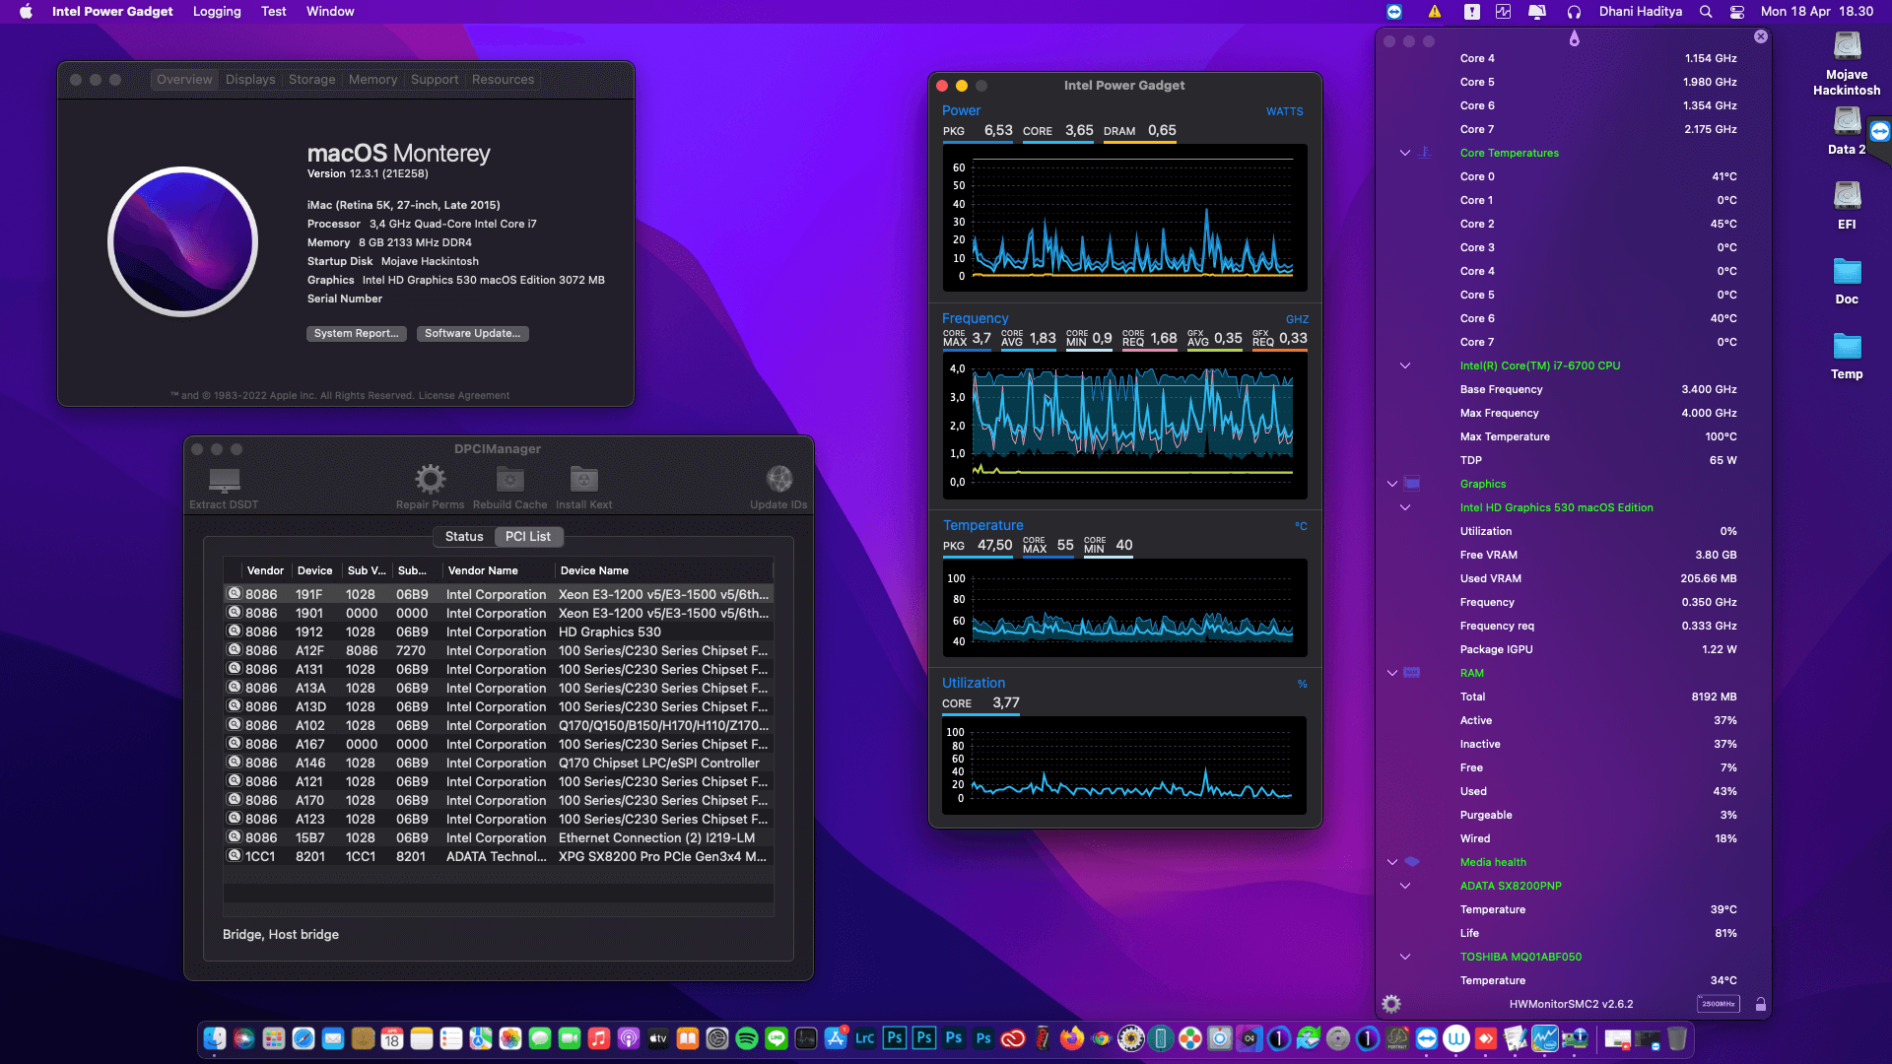
Task: Click the Extract DSDT icon in DPCIManager
Action: coord(224,481)
